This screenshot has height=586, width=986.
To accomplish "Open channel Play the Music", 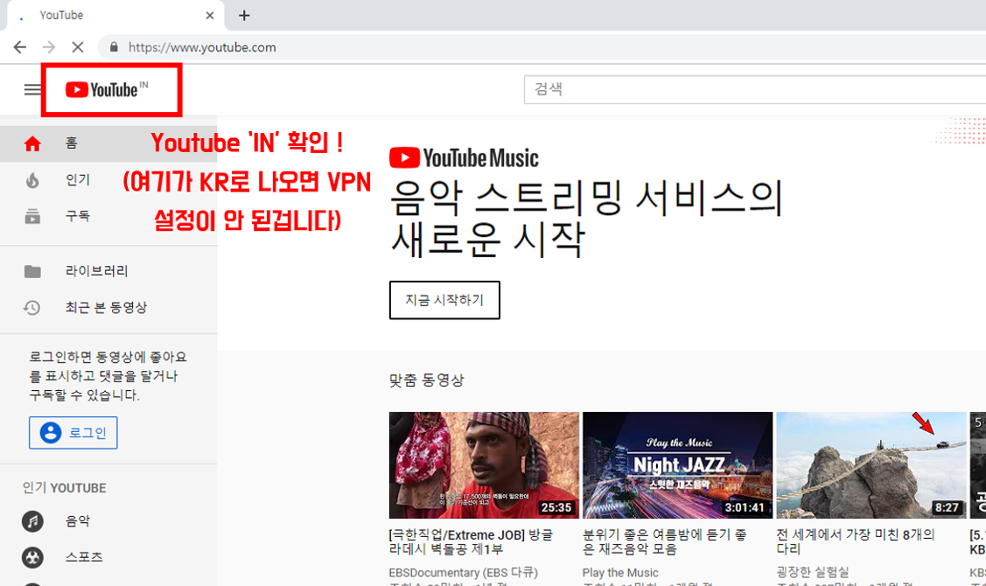I will click(x=620, y=573).
